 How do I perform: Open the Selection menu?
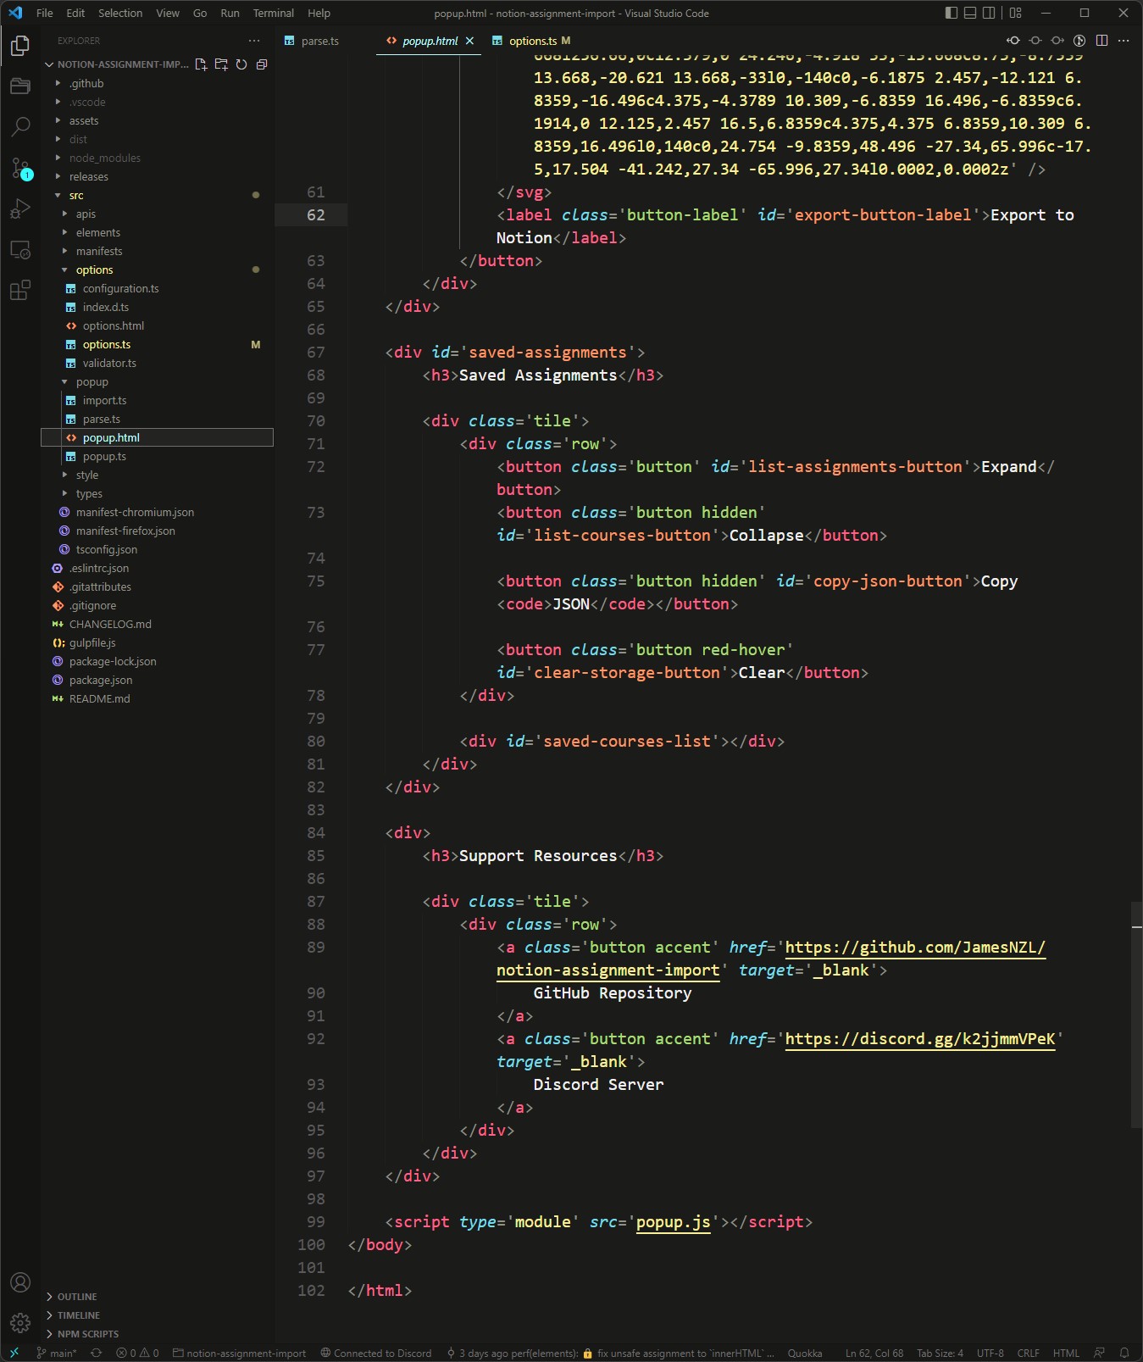tap(120, 13)
